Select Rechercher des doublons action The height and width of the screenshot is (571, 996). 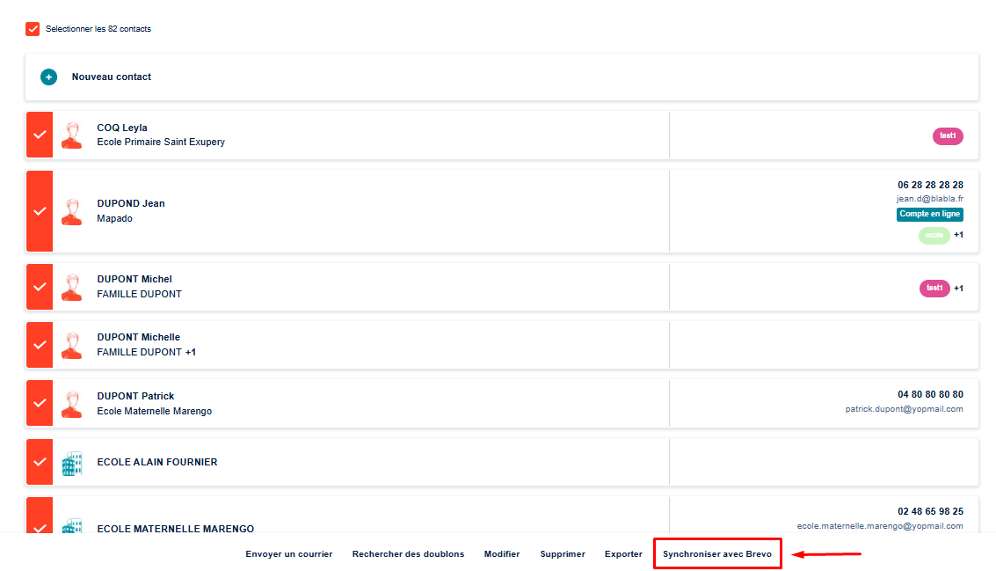(x=408, y=554)
